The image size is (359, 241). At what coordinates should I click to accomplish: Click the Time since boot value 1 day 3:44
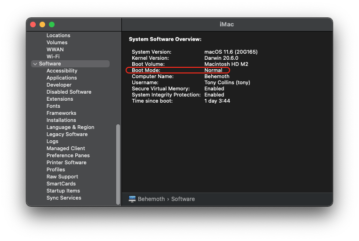(217, 101)
